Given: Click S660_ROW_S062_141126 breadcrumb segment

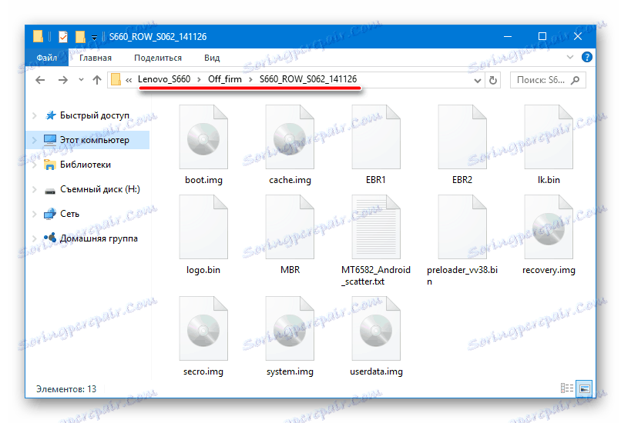Looking at the screenshot, I should 308,79.
